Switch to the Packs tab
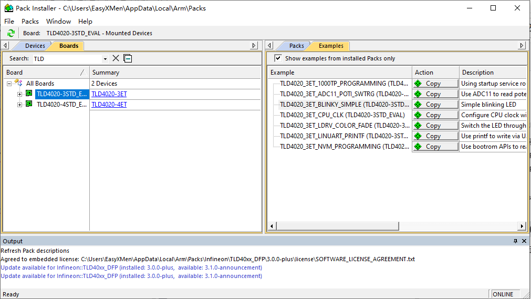The width and height of the screenshot is (531, 299). pyautogui.click(x=296, y=46)
